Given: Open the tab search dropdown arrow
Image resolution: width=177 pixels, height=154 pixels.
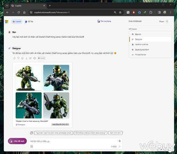Looking at the screenshot, I should (x=7, y=6).
